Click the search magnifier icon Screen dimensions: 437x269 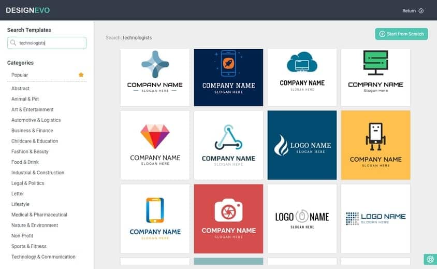pyautogui.click(x=13, y=43)
